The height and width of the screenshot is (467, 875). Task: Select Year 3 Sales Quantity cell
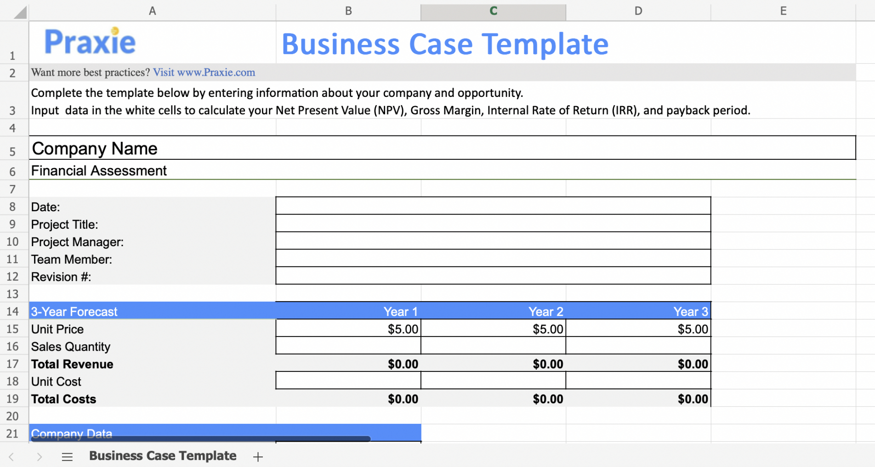coord(638,346)
